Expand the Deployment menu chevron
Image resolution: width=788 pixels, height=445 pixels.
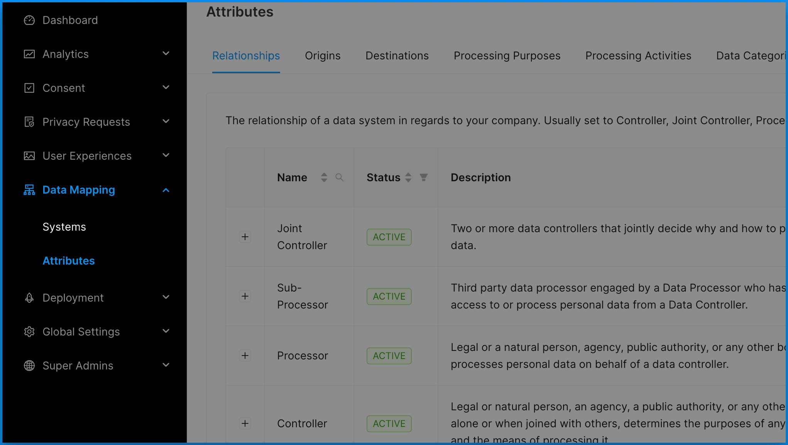pyautogui.click(x=166, y=297)
